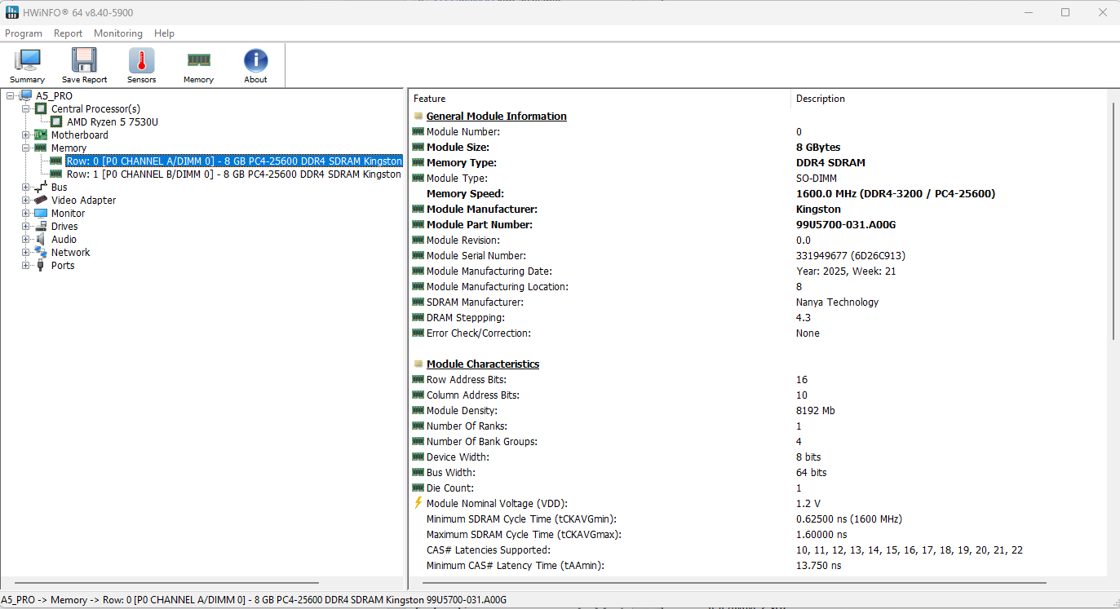The image size is (1120, 609).
Task: Expand the Video Adapter tree node
Action: pos(26,201)
